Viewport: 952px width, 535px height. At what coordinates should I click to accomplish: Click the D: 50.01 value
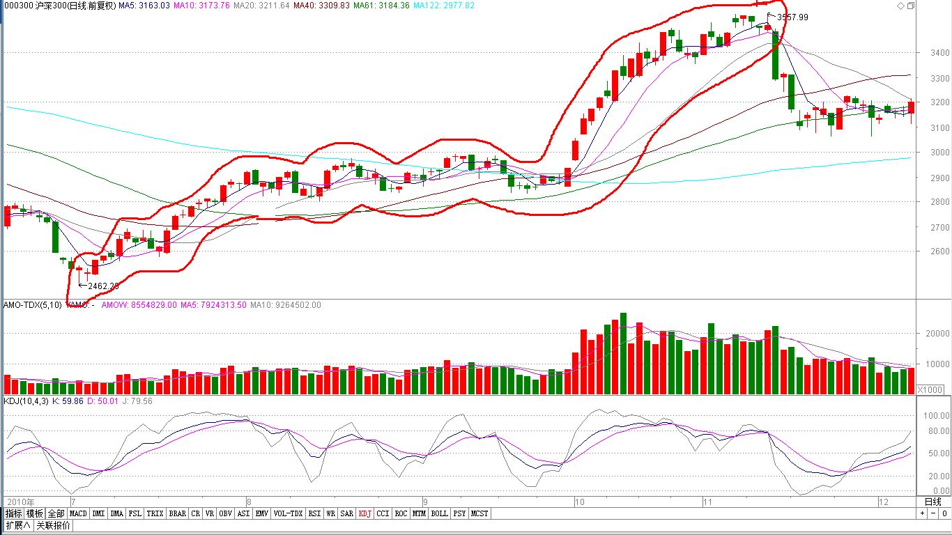click(x=102, y=401)
